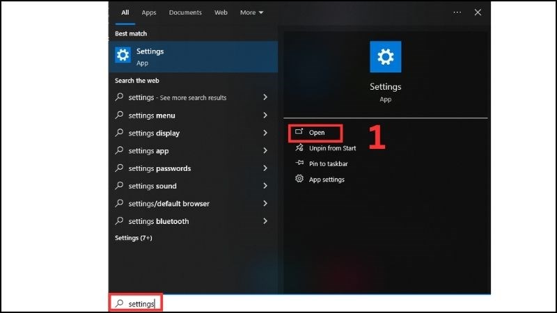Select the All search tab
The image size is (557, 313).
coord(125,13)
